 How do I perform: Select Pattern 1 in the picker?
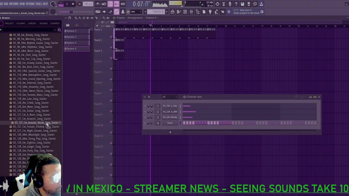pyautogui.click(x=77, y=31)
